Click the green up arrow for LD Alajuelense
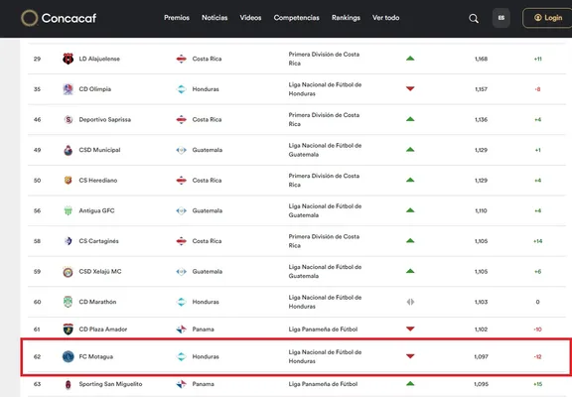Screen dimensions: 572x397 coord(410,59)
